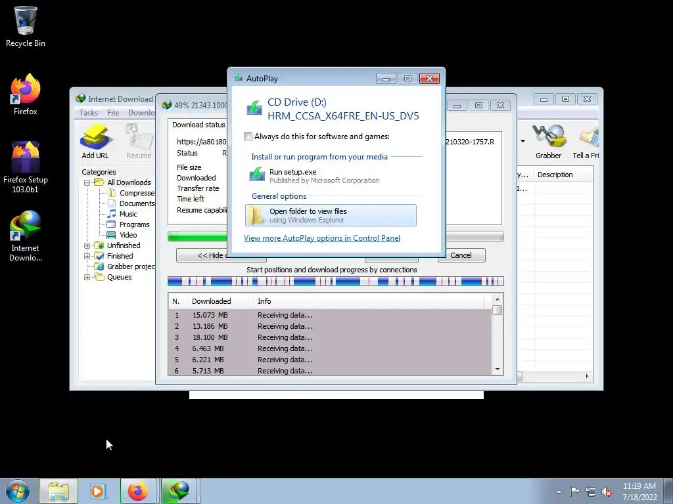Select connection row 5 with 6.221 MB

tap(330, 360)
